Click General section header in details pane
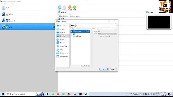Viewport: 173px width, 97px height. (63, 12)
